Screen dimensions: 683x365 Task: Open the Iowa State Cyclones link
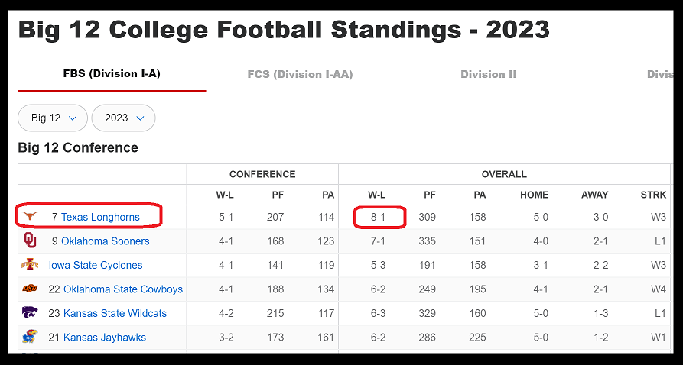click(95, 265)
